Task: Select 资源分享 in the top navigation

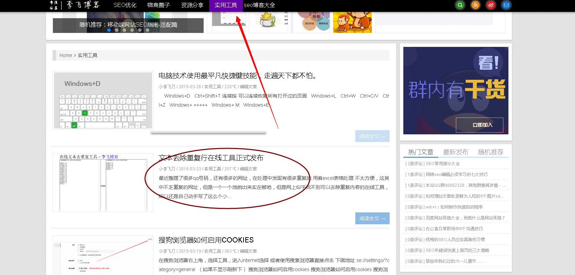Action: 192,5
